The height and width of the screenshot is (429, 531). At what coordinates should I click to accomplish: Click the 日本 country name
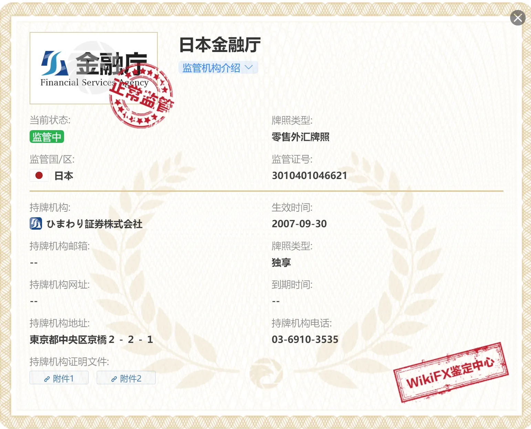(64, 176)
